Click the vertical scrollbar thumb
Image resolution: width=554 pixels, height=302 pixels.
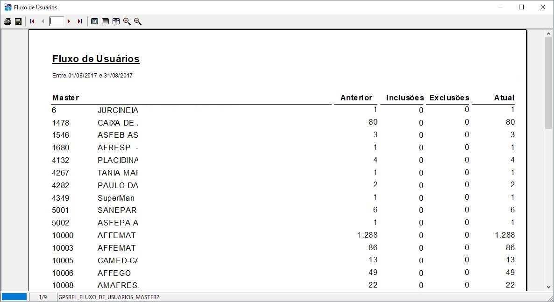548,83
